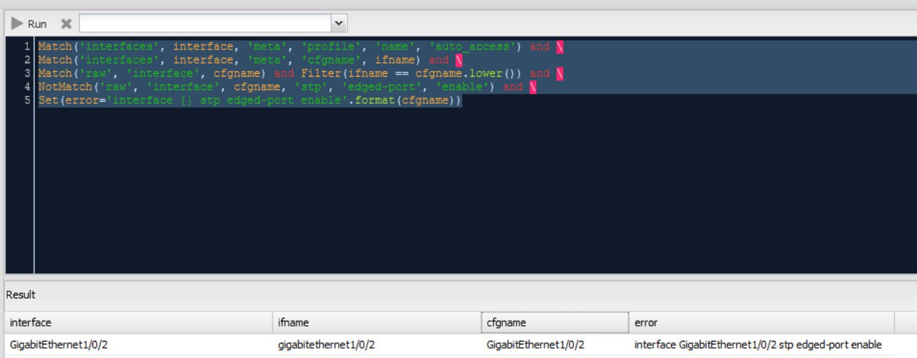Click code line 5 starting with Set(error=

click(250, 101)
